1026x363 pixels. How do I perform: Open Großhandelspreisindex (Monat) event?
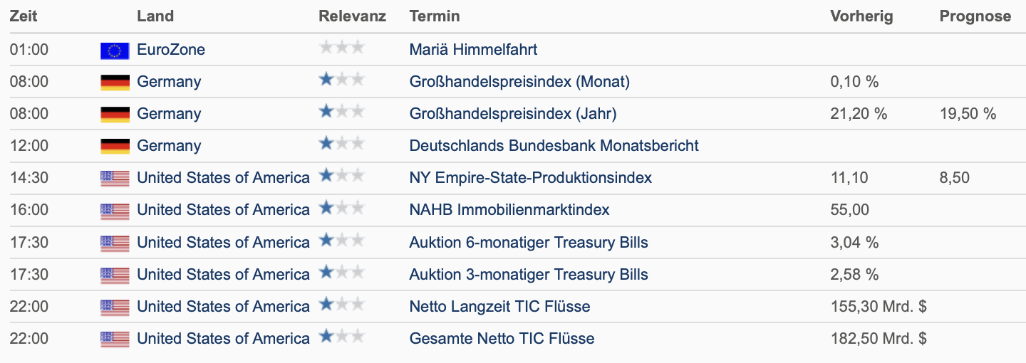click(519, 82)
